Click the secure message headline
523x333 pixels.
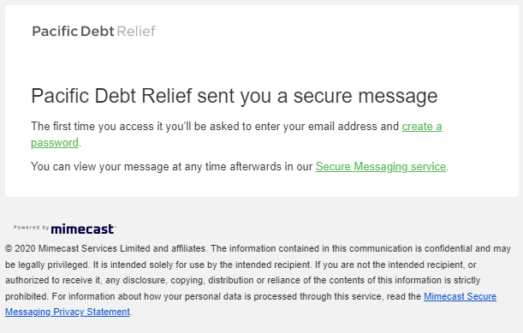[x=235, y=96]
